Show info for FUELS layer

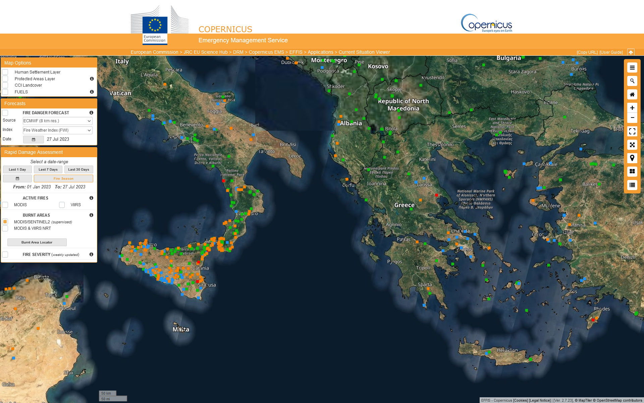(92, 92)
